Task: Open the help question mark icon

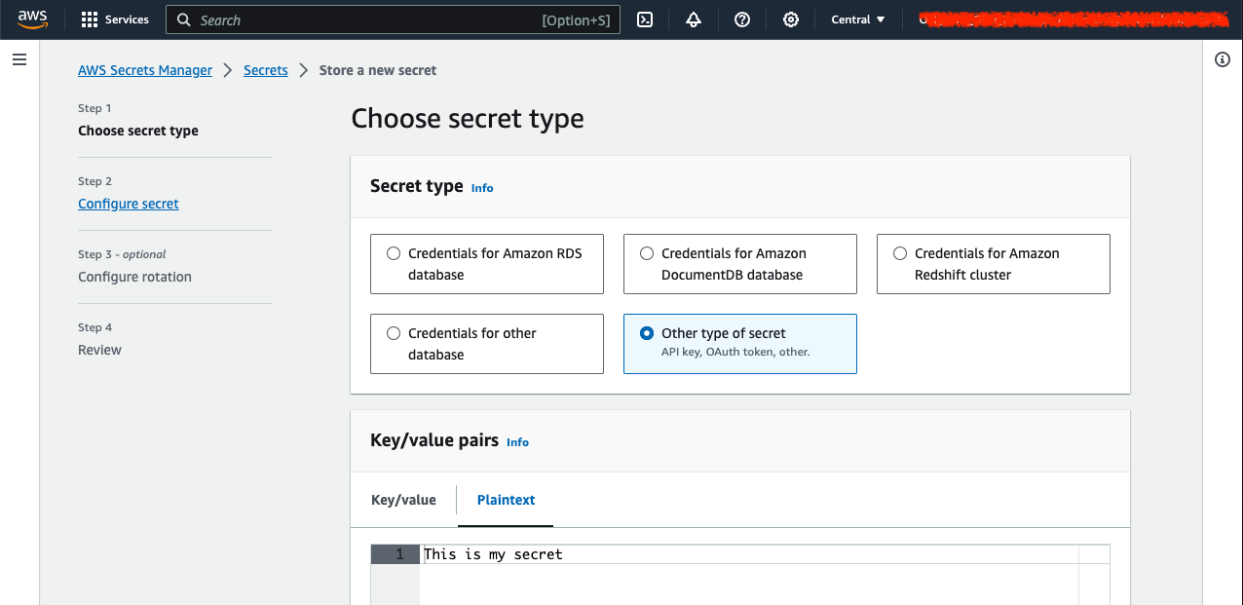Action: coord(742,19)
